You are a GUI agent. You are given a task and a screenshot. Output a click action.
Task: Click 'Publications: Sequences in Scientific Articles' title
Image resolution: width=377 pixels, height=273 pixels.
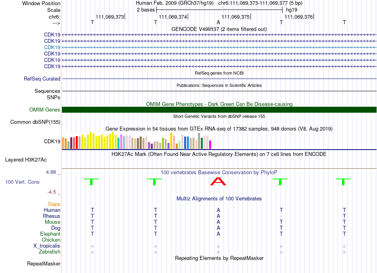coord(219,85)
